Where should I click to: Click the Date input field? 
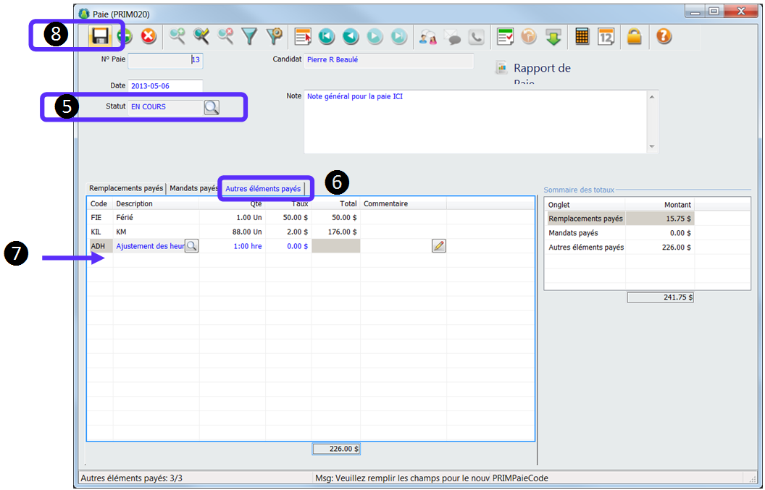[164, 86]
